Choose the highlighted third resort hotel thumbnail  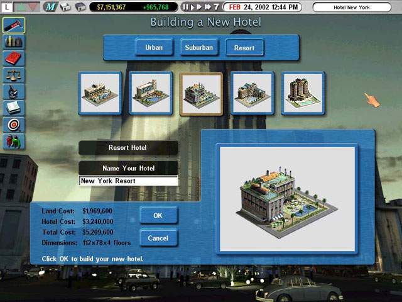coord(201,94)
